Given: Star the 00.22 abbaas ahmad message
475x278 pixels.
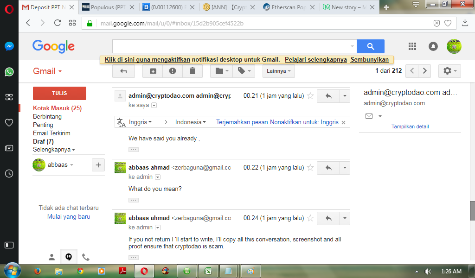Looking at the screenshot, I should (x=310, y=168).
